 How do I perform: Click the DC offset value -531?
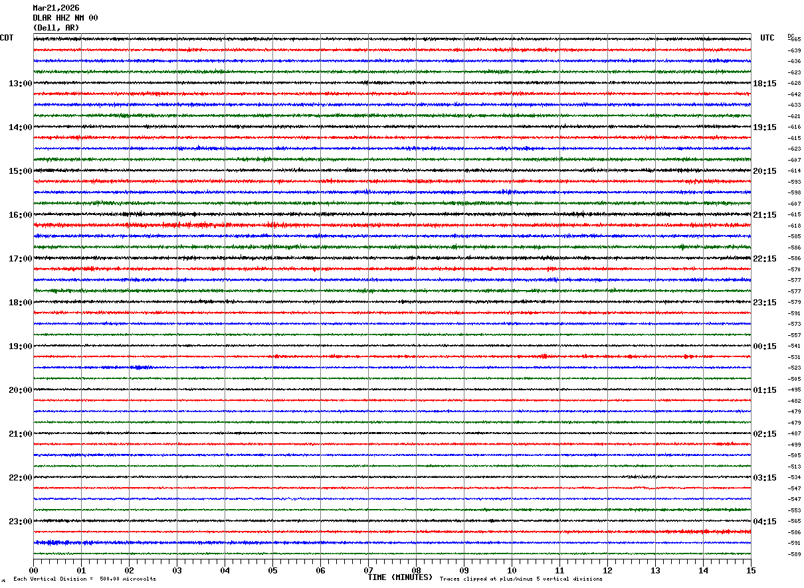[x=794, y=357]
